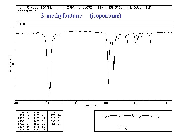Click the 1500 wavenumber axis label
Viewport: 182px width, 137px height.
coord(106,103)
